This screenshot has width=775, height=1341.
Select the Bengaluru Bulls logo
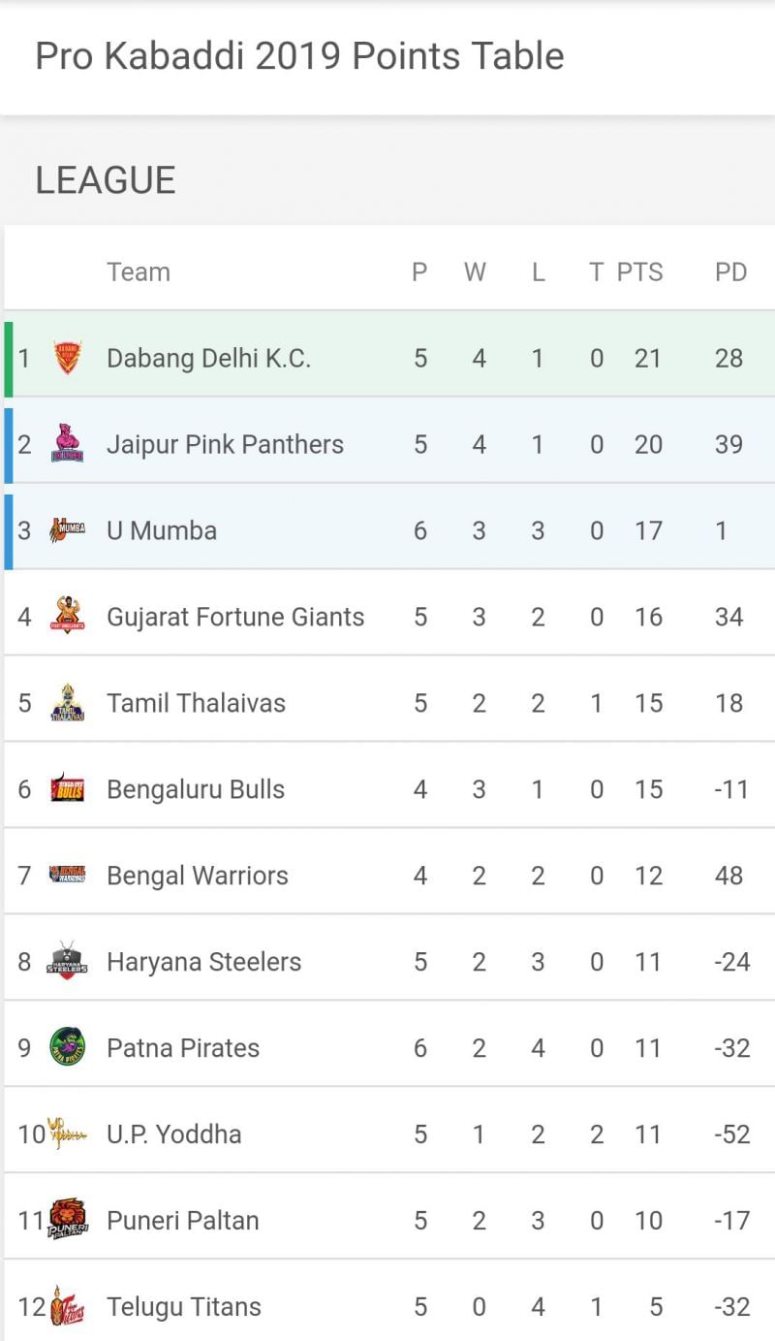click(x=68, y=788)
